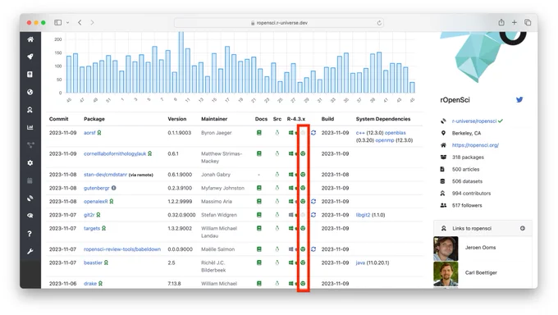The width and height of the screenshot is (558, 315).
Task: Reload the page from the address bar
Action: coord(379,23)
